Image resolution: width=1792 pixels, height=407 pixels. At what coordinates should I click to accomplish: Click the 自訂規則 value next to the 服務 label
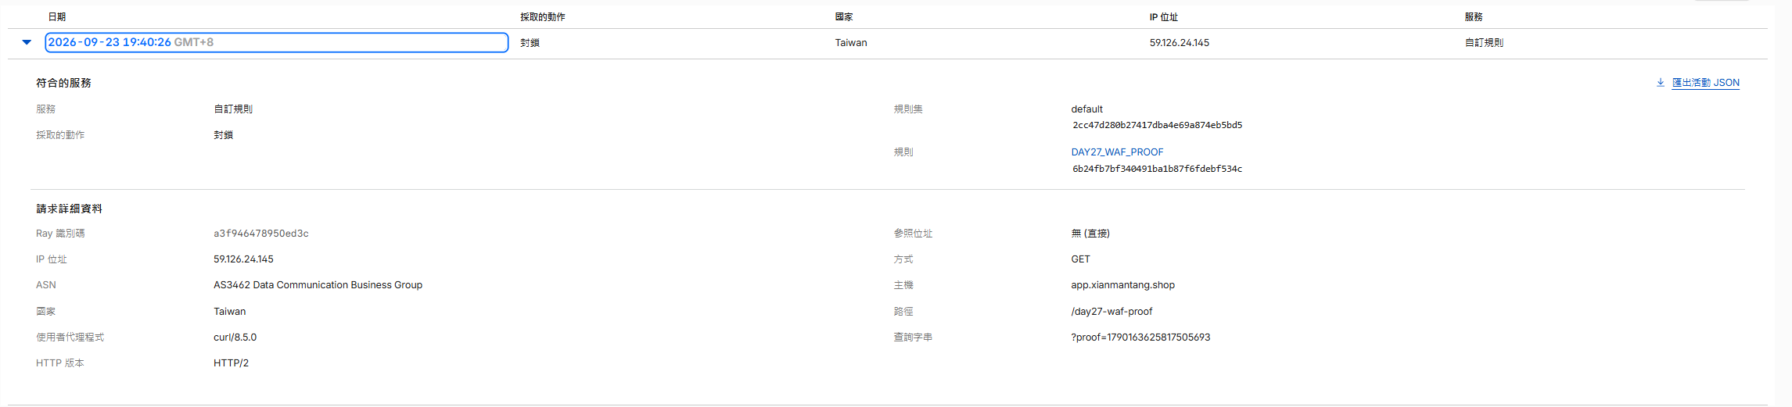[233, 109]
